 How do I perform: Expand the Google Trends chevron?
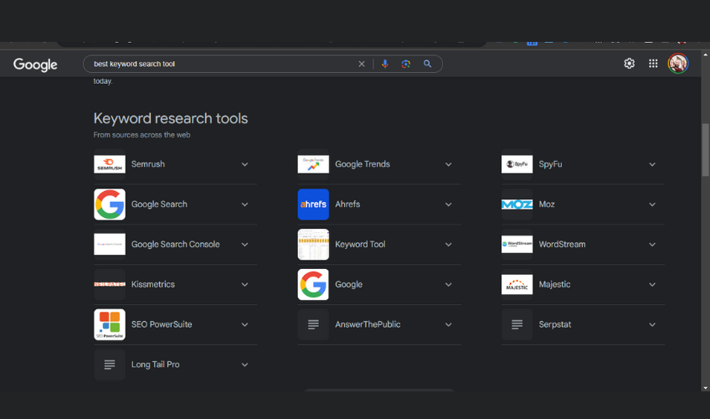(x=448, y=164)
